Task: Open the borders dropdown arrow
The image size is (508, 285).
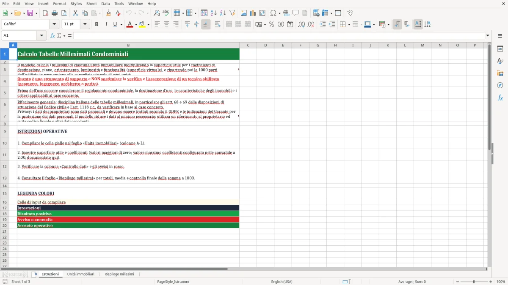Action: click(x=349, y=24)
